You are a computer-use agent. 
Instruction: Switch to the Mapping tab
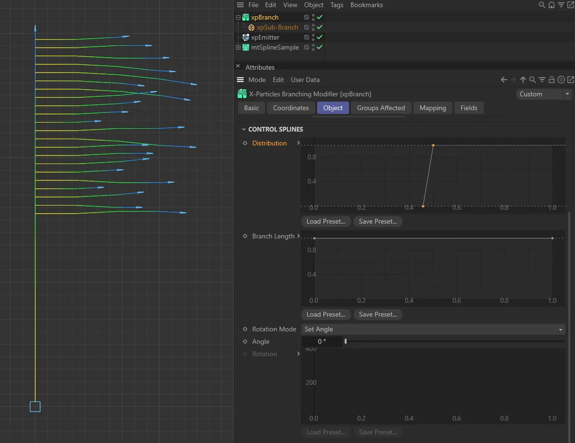tap(432, 108)
